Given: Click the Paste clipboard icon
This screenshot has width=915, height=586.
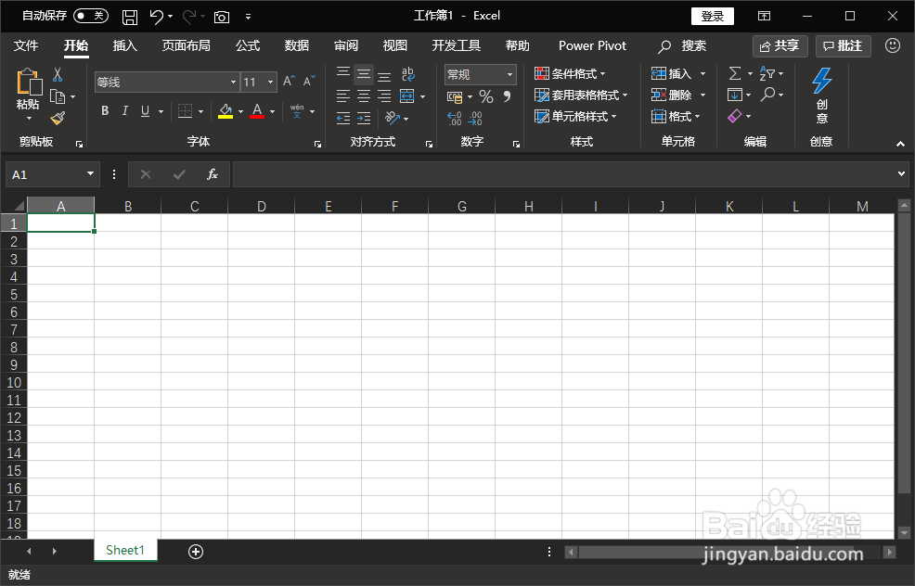Looking at the screenshot, I should 28,82.
